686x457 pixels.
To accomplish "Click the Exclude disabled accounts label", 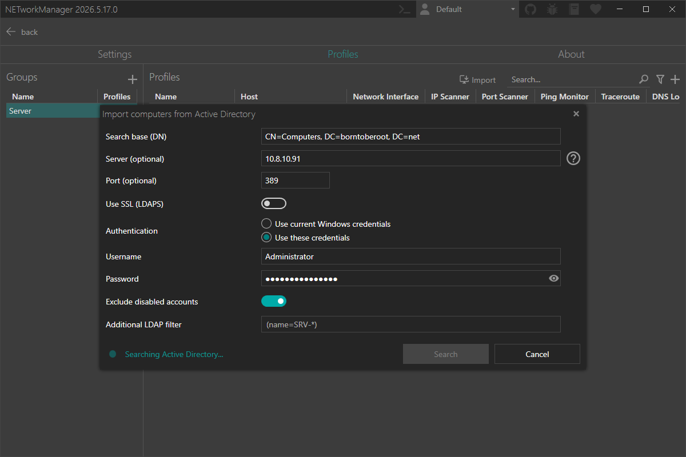I will [152, 301].
